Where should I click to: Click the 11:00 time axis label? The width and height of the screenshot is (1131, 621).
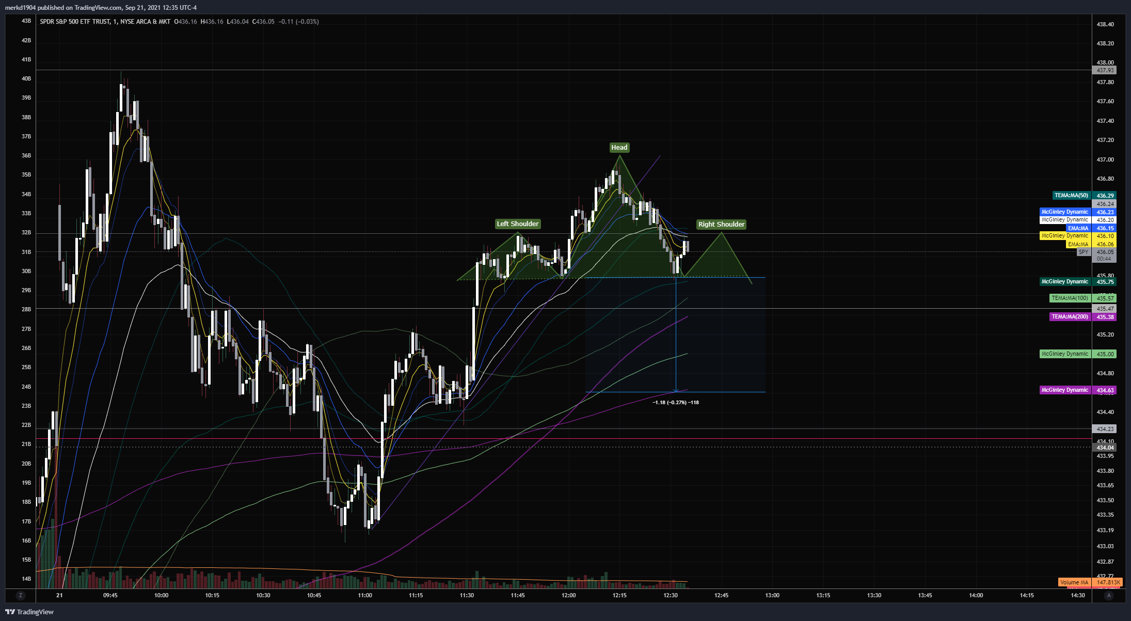click(x=365, y=595)
